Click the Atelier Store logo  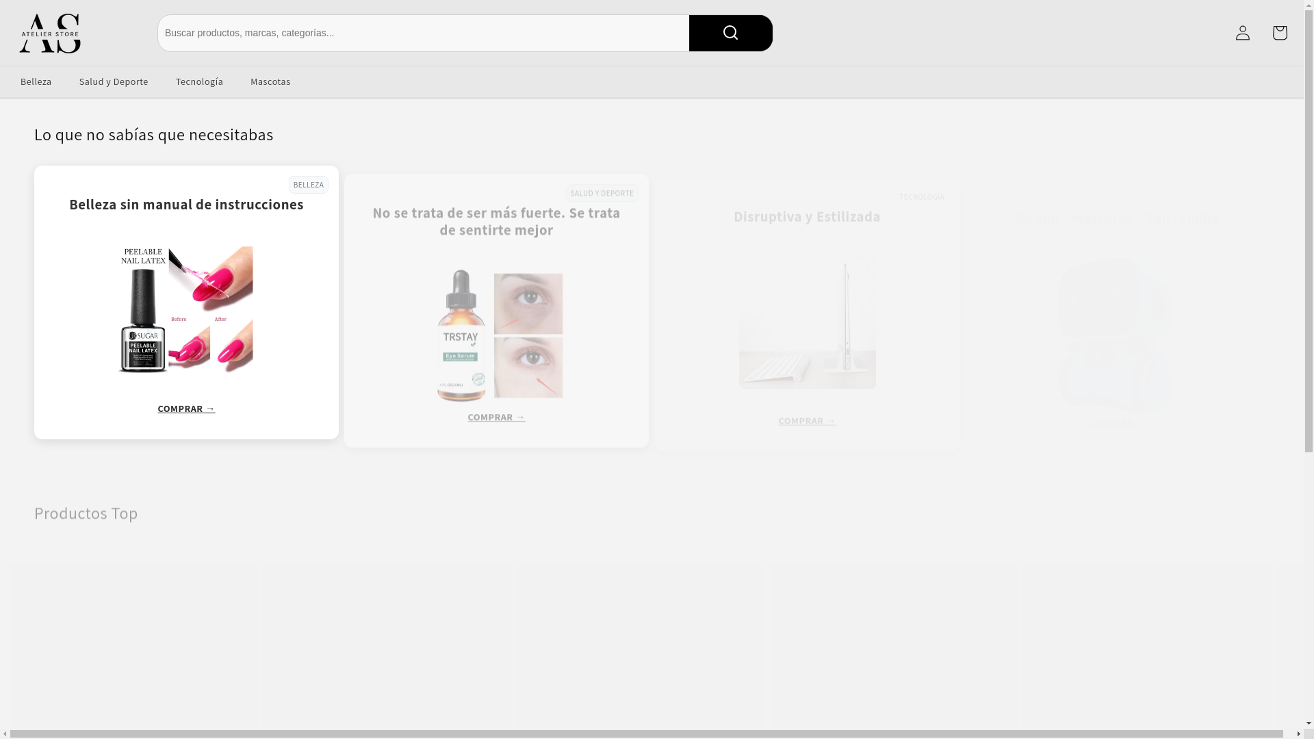coord(50,33)
